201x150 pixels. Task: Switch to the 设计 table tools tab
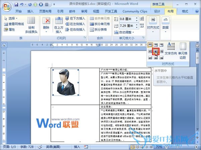[x=157, y=11]
